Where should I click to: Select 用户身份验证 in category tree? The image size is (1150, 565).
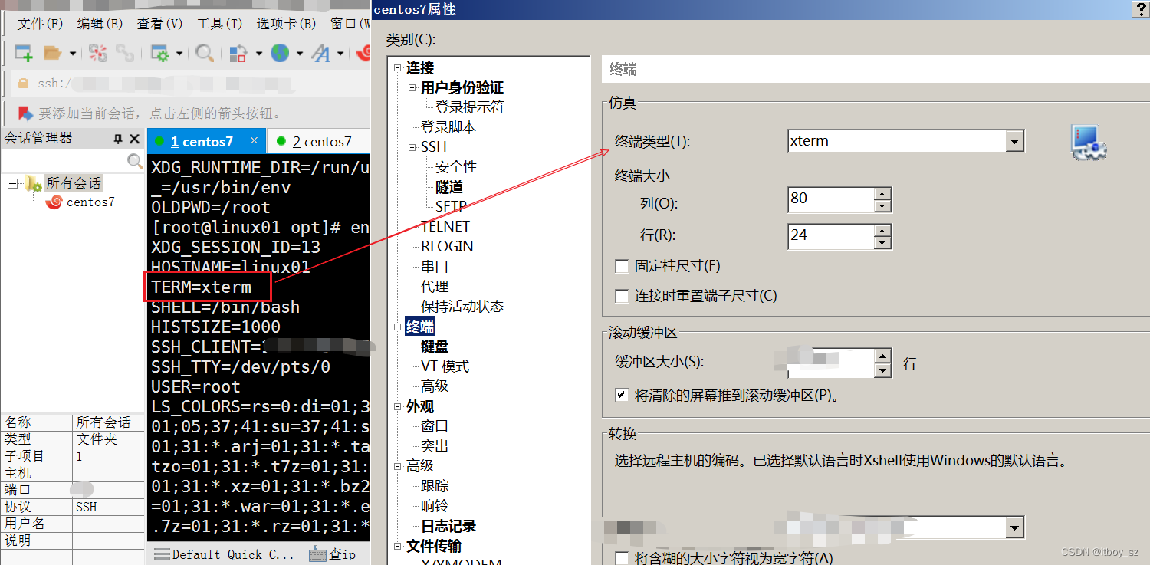tap(462, 88)
